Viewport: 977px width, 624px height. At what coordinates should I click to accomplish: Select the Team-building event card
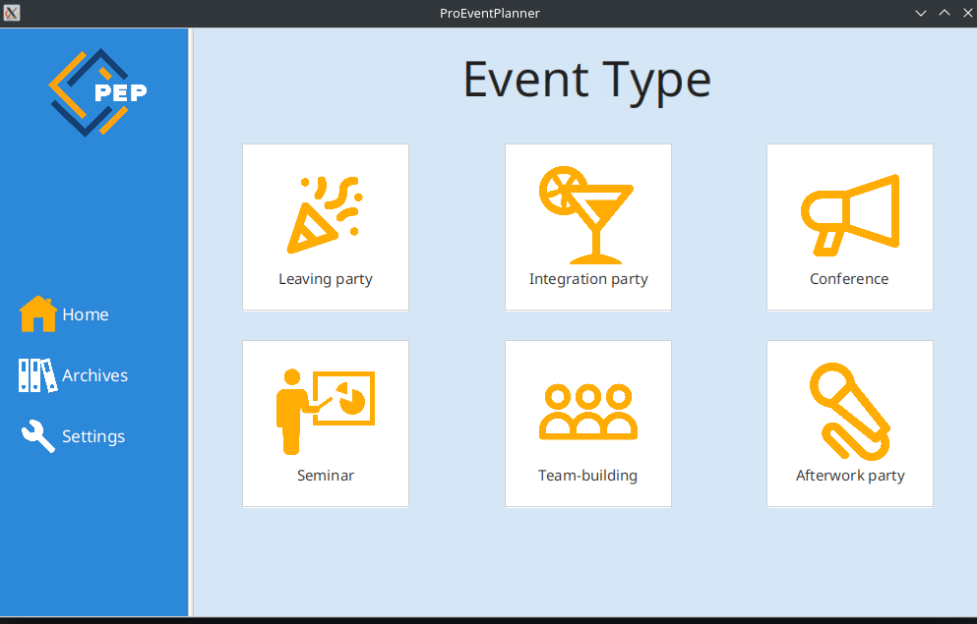(x=587, y=423)
